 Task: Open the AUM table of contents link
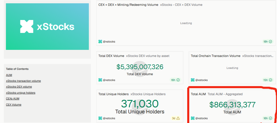click(x=9, y=75)
